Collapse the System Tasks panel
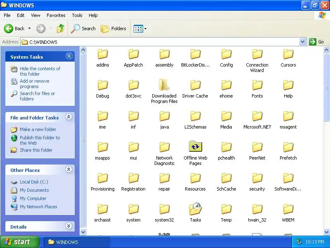 click(x=69, y=56)
